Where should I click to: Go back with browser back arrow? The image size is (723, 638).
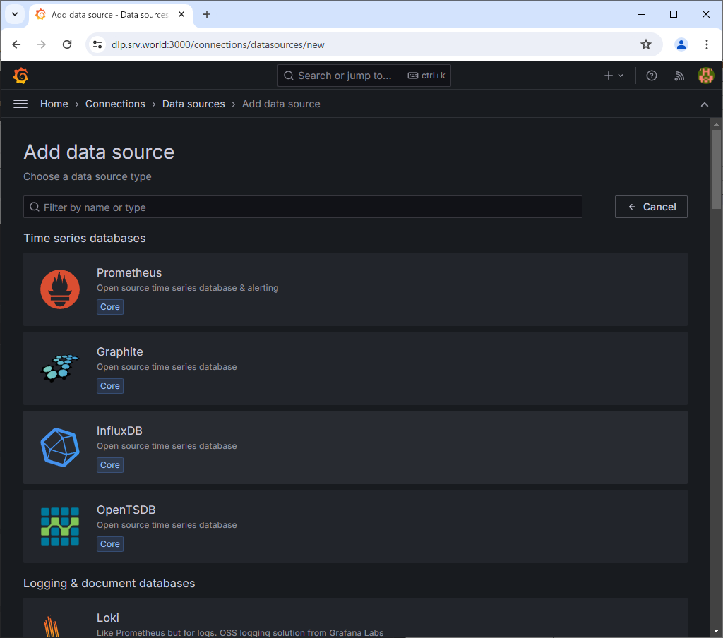17,44
